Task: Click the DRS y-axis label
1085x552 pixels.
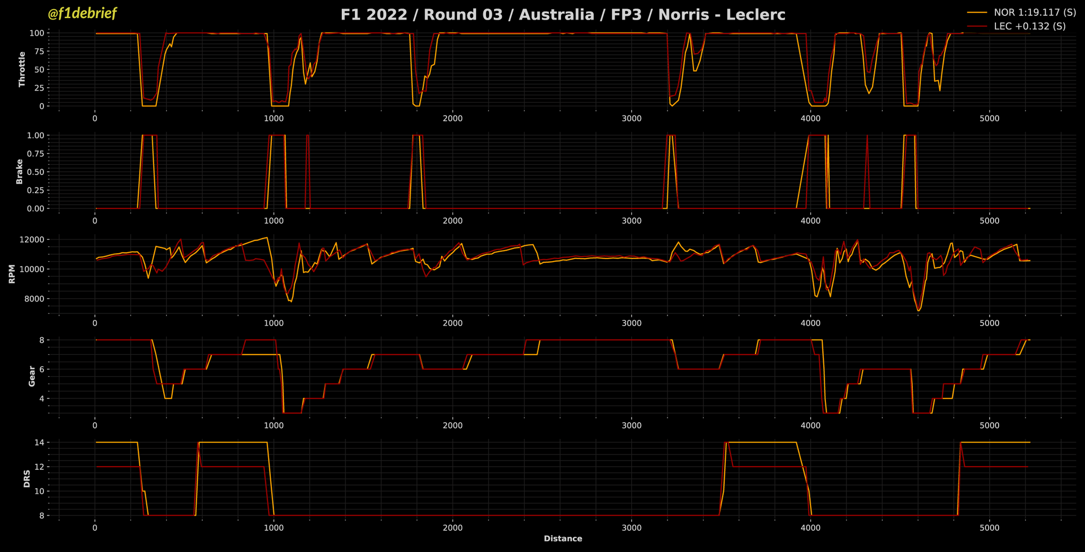Action: tap(26, 479)
